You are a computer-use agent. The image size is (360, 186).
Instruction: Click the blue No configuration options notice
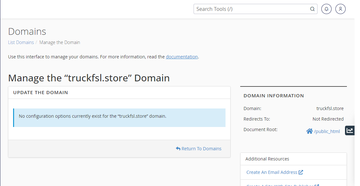(x=119, y=118)
